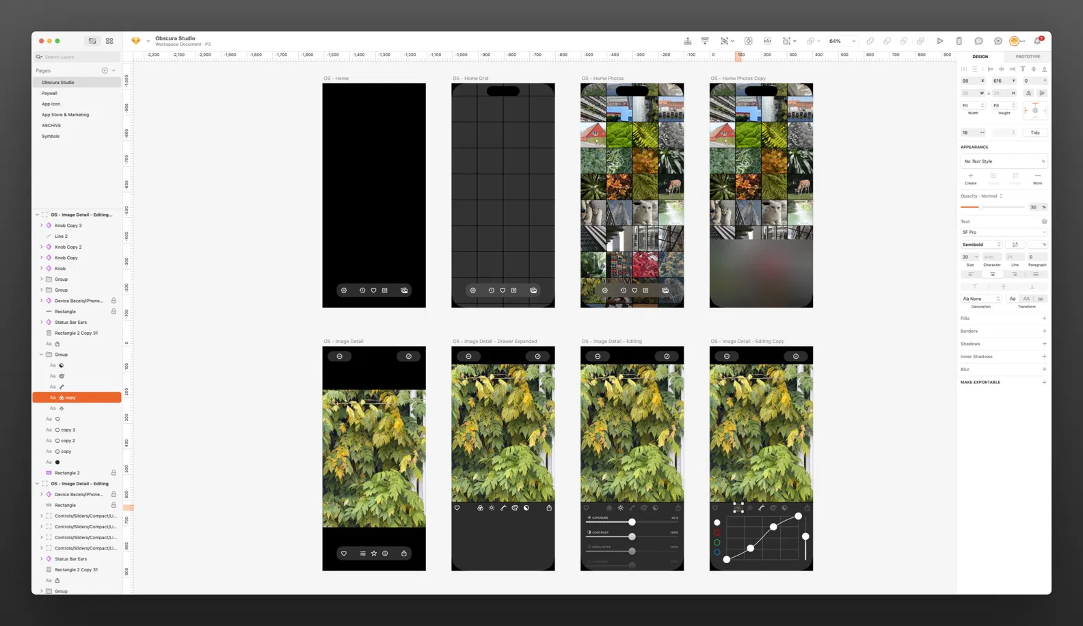The height and width of the screenshot is (626, 1083).
Task: Click the Search Layers field
Action: [79, 57]
